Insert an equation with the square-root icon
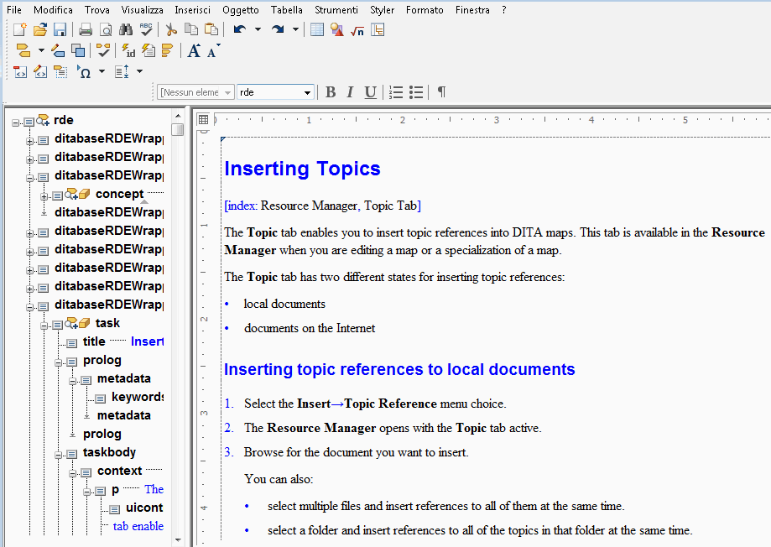The height and width of the screenshot is (547, 771). point(357,30)
